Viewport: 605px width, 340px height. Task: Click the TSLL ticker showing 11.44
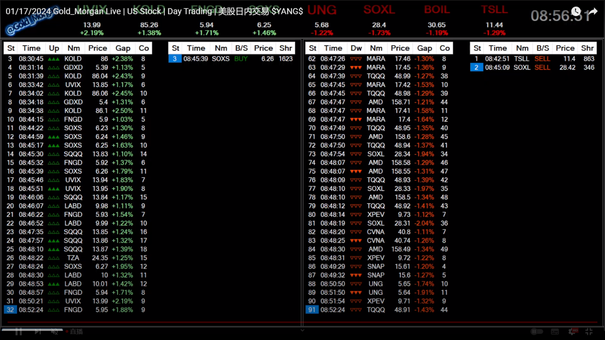[494, 21]
